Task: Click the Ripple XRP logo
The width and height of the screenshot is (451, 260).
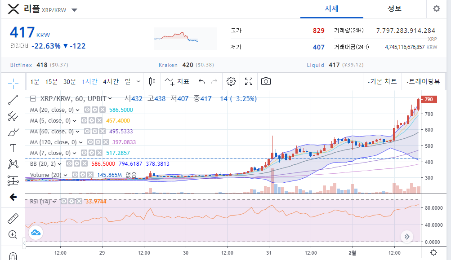Action: click(13, 9)
